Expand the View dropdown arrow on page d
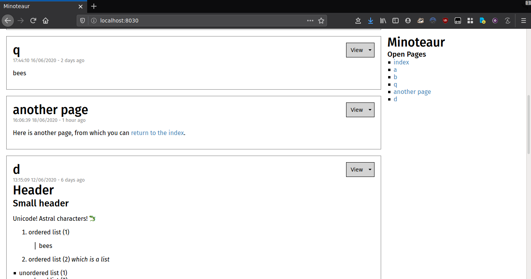Image resolution: width=531 pixels, height=279 pixels. pyautogui.click(x=370, y=170)
